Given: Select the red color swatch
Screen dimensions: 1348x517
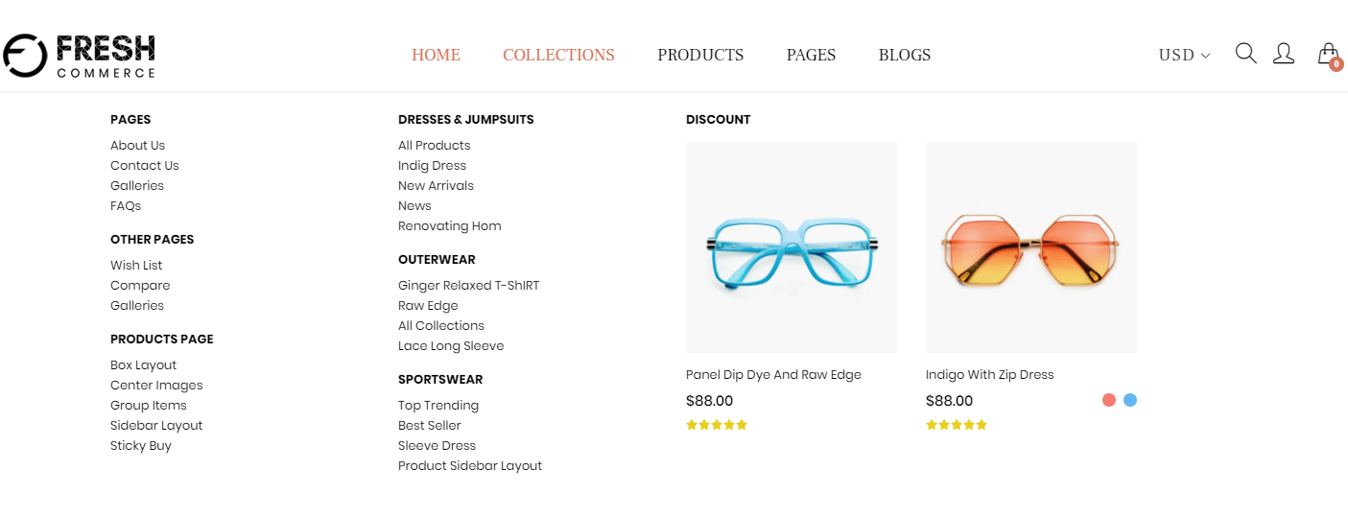Looking at the screenshot, I should [x=1109, y=400].
